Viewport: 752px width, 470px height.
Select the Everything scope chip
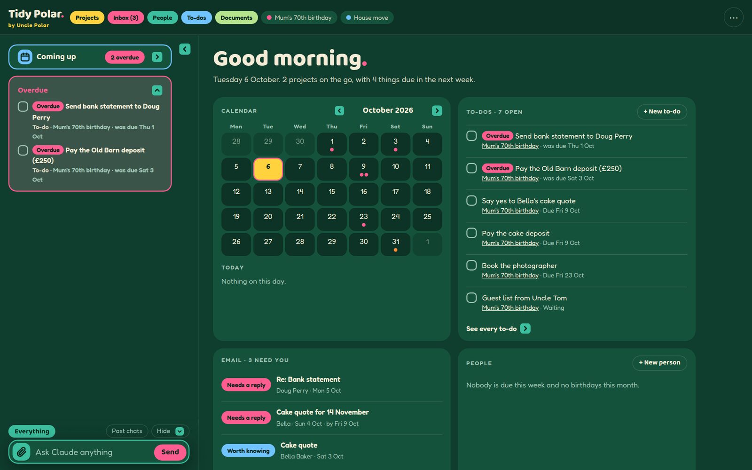click(x=32, y=431)
